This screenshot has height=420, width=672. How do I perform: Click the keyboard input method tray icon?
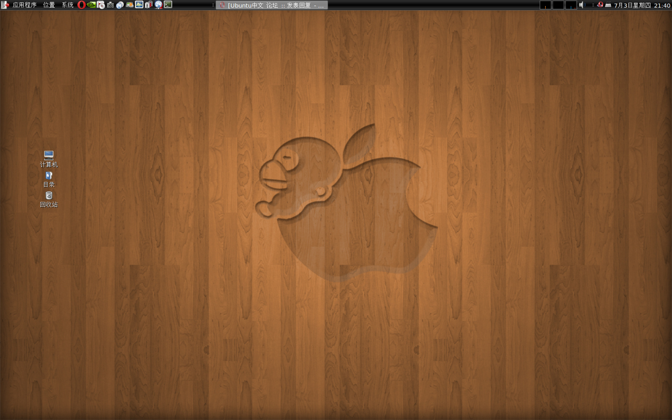[608, 5]
